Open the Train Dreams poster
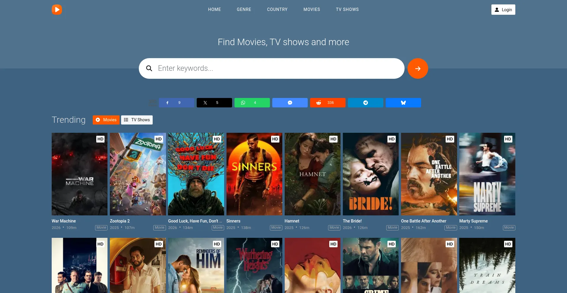This screenshot has height=293, width=567. pyautogui.click(x=487, y=266)
